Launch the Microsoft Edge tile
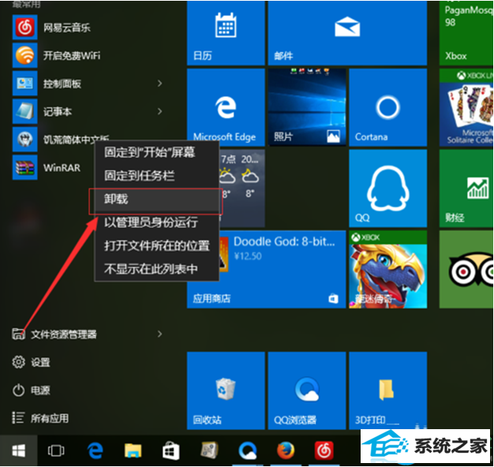Viewport: 494px width, 467px height. click(226, 107)
